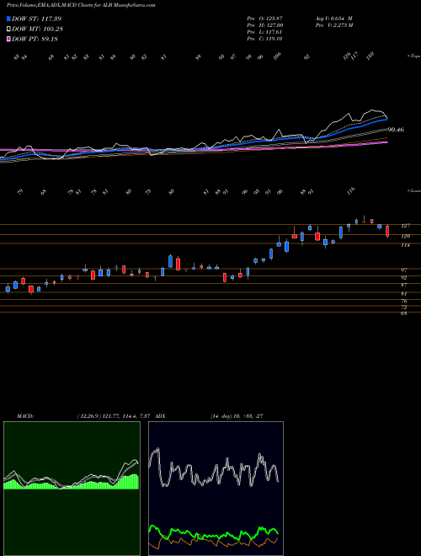Click the magenta DOW PT legend swatch
This screenshot has width=421, height=556.
point(9,39)
